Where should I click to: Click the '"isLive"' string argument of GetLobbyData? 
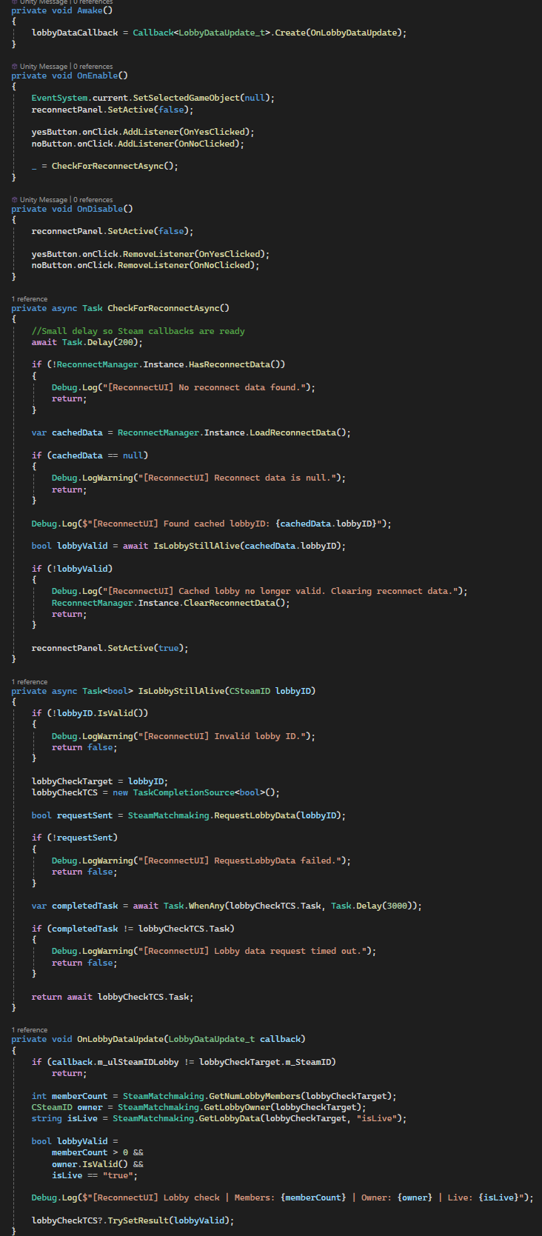pyautogui.click(x=378, y=1118)
